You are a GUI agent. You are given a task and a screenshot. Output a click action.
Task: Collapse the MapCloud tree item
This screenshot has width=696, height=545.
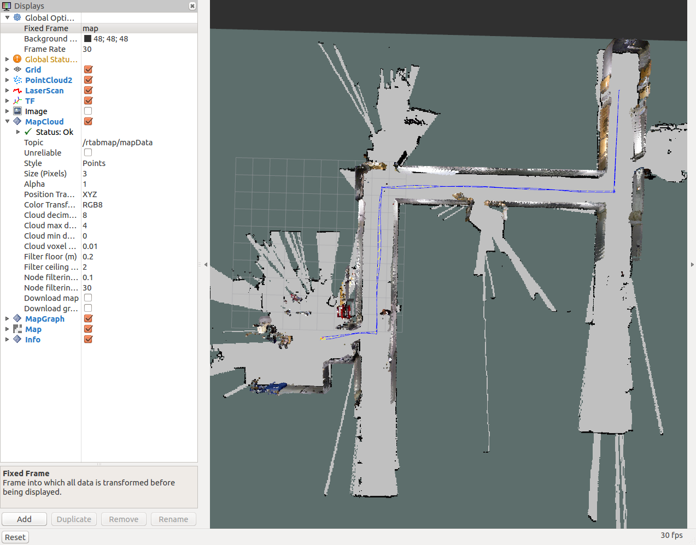click(x=7, y=122)
